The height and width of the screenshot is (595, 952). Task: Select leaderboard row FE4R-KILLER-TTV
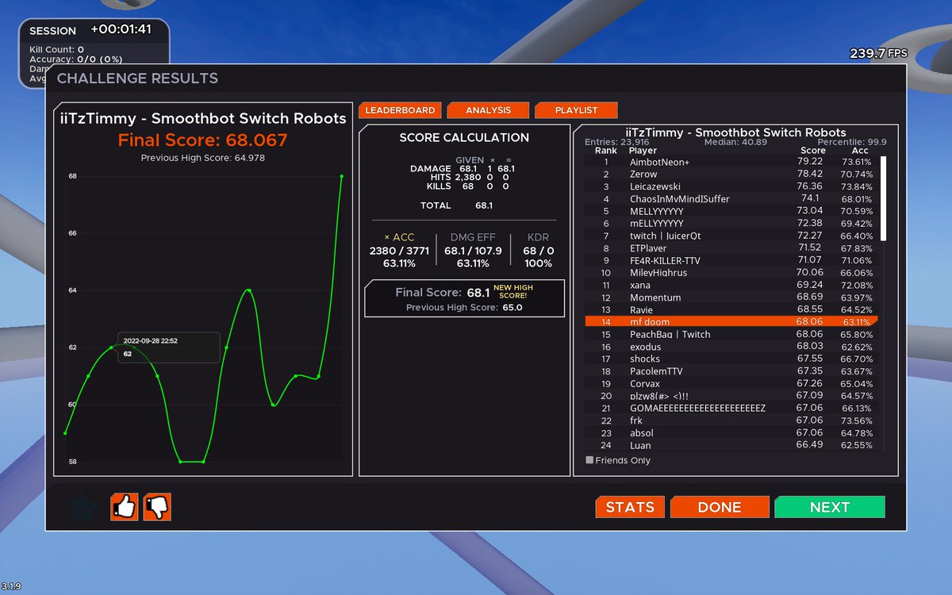[732, 260]
